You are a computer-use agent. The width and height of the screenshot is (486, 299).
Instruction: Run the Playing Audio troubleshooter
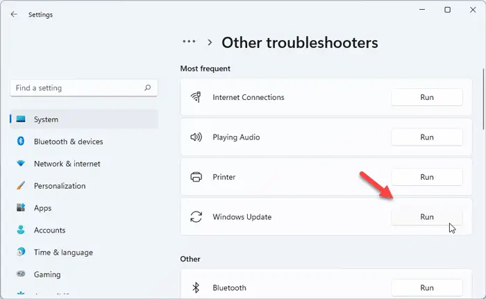coord(426,137)
